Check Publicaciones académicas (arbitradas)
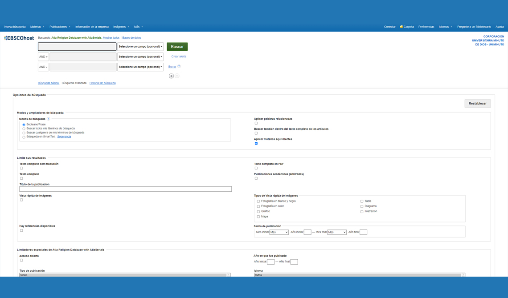Image resolution: width=508 pixels, height=298 pixels. (x=256, y=178)
